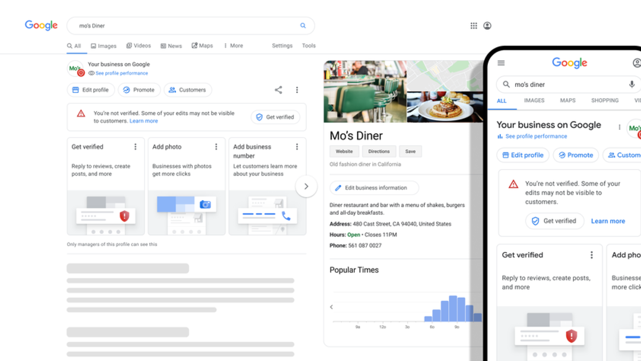
Task: Click Edit business information button
Action: 374,188
